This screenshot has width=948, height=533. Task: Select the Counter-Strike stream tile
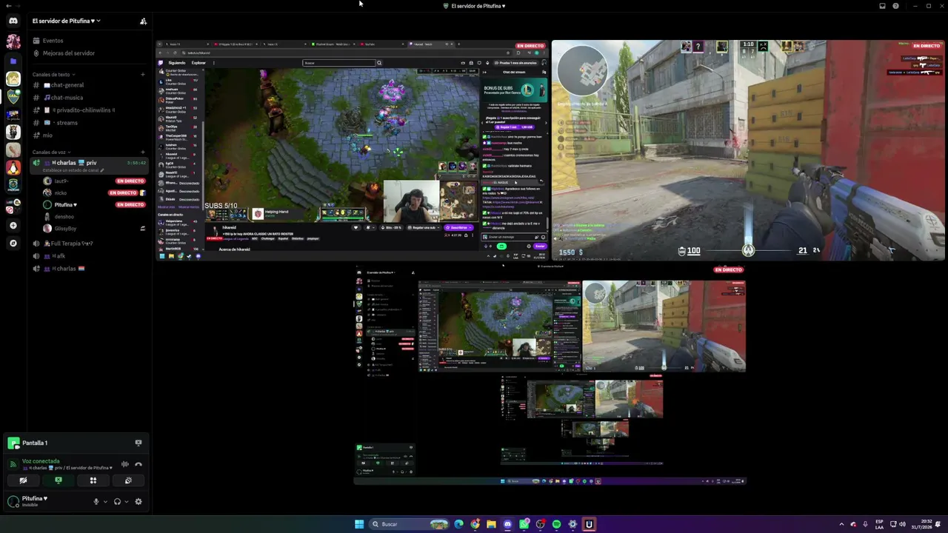coord(748,150)
